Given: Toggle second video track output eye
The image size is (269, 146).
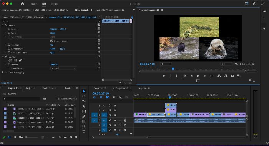Looking at the screenshot, I should pyautogui.click(x=115, y=110).
